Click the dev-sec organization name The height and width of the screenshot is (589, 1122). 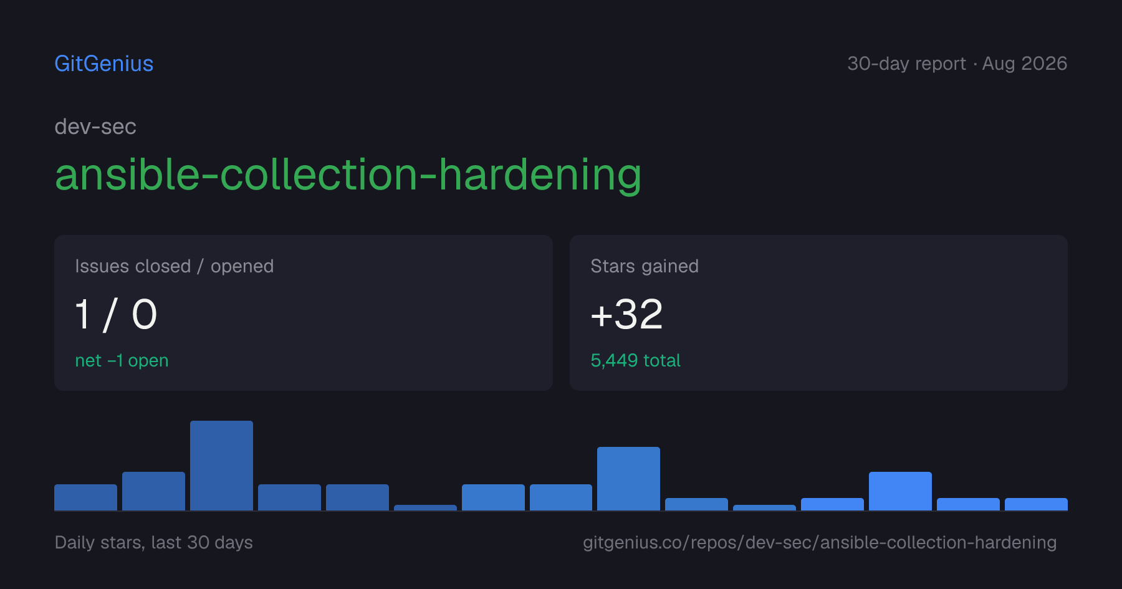[95, 127]
